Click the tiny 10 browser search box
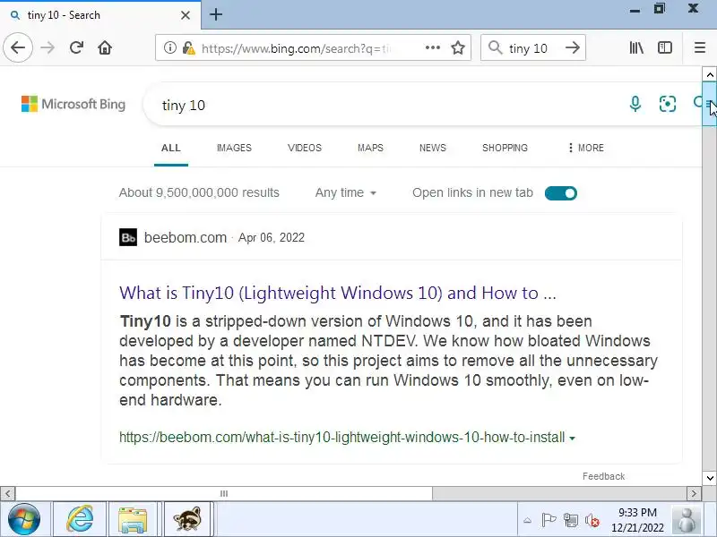The height and width of the screenshot is (537, 717). pyautogui.click(x=528, y=48)
